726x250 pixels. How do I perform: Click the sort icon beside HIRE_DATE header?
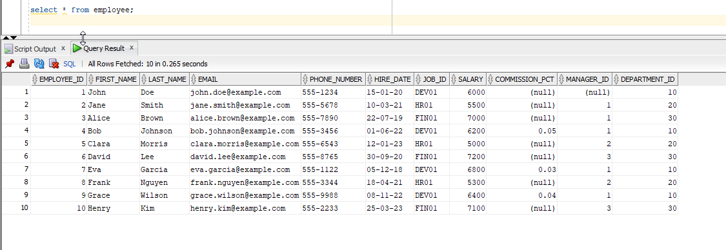(370, 79)
